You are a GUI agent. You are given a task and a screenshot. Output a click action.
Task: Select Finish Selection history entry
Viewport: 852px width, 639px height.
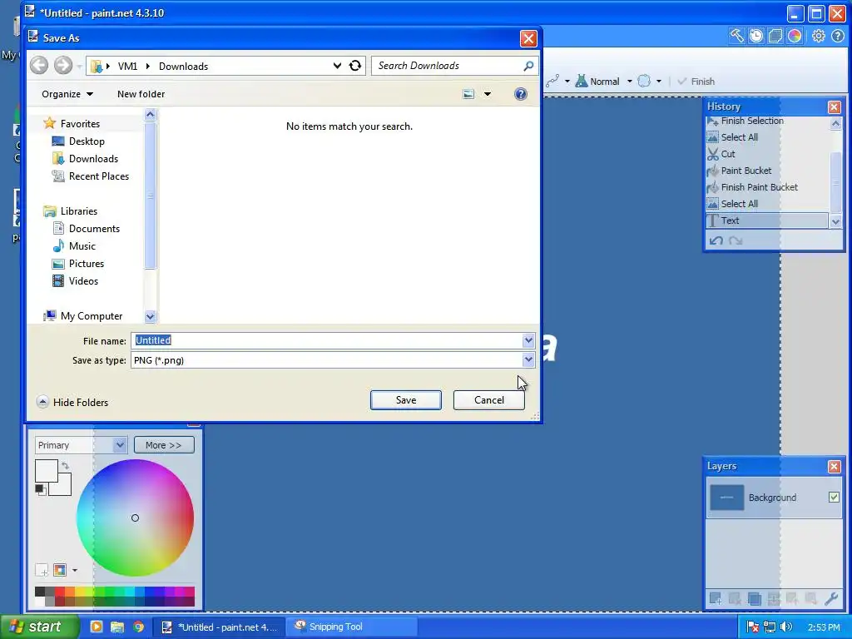pyautogui.click(x=766, y=121)
